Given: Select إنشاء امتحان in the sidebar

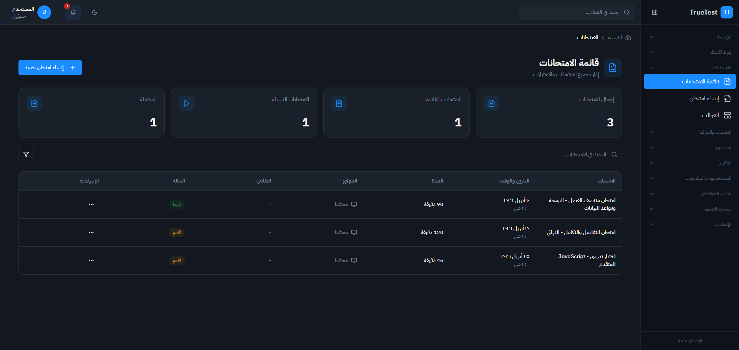Looking at the screenshot, I should tap(704, 98).
